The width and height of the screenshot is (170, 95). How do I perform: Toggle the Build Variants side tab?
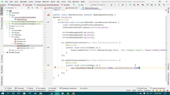point(2,80)
